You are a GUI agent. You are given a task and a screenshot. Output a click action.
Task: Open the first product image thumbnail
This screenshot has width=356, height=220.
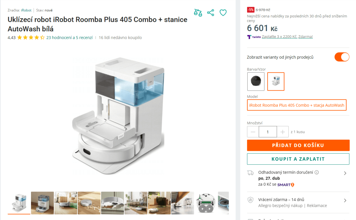(x=19, y=202)
